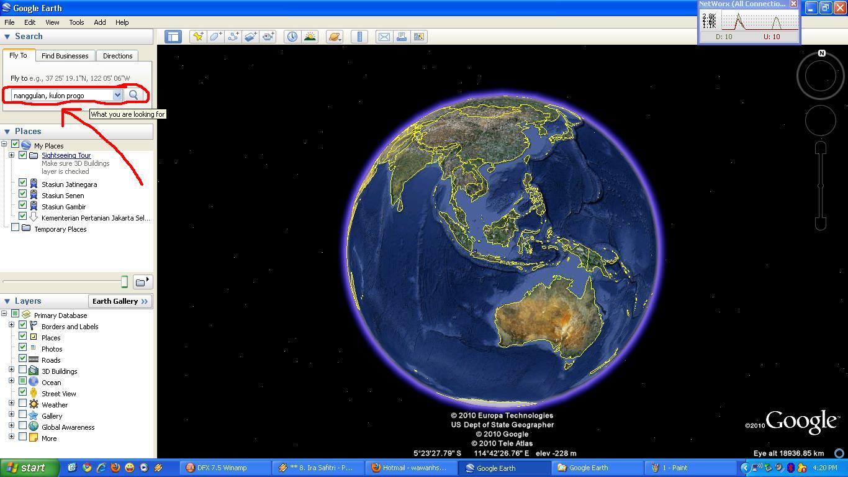Uncheck the Kementerian Pertanian placemark checkbox
The image size is (848, 477).
click(23, 217)
